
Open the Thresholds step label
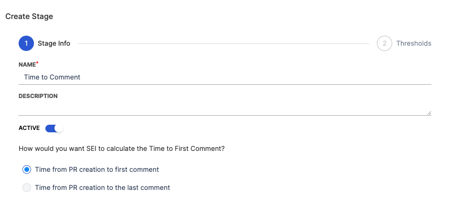point(413,43)
